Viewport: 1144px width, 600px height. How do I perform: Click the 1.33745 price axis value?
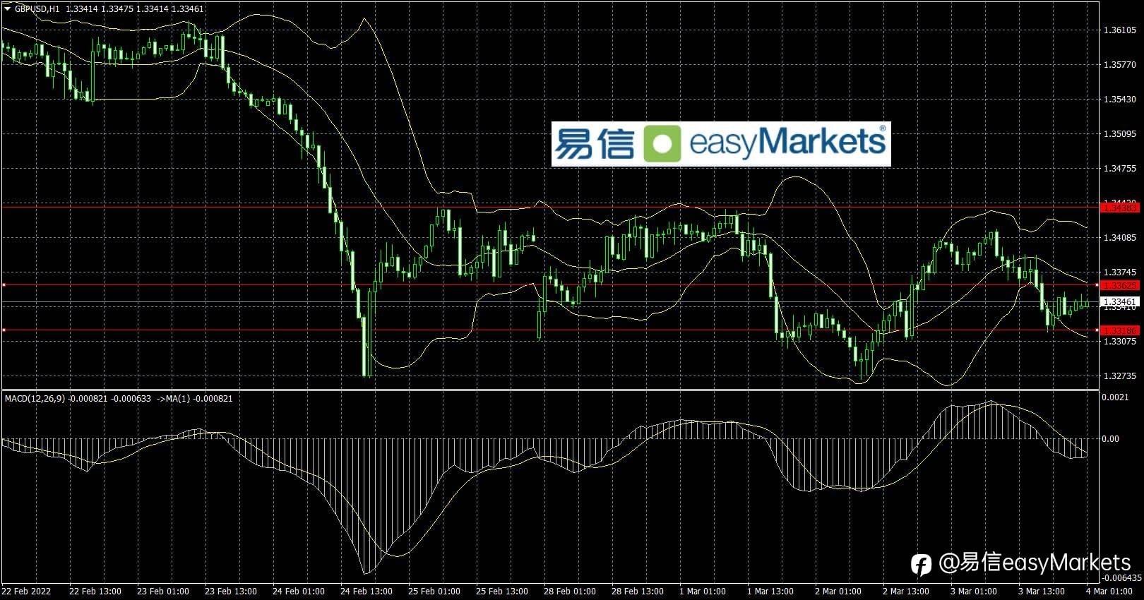pyautogui.click(x=1120, y=272)
